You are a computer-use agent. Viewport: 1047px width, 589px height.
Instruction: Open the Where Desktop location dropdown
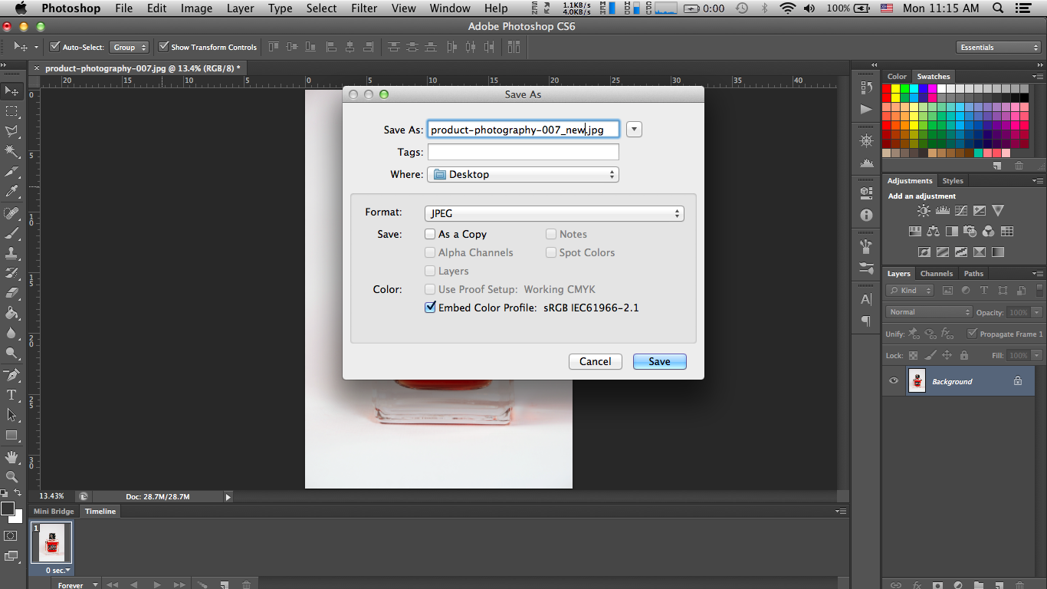point(523,174)
